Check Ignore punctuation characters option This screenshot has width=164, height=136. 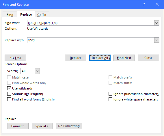coord(111,94)
